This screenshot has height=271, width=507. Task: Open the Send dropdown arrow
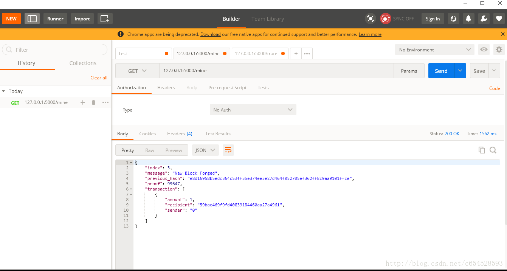point(460,71)
